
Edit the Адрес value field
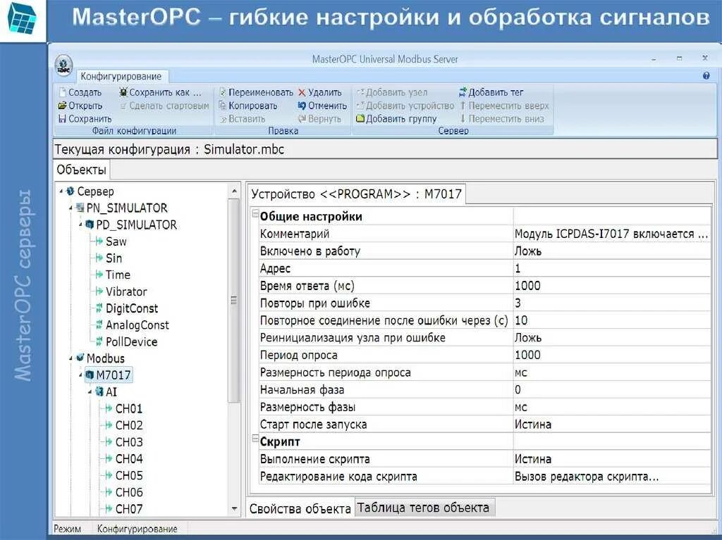pos(612,269)
